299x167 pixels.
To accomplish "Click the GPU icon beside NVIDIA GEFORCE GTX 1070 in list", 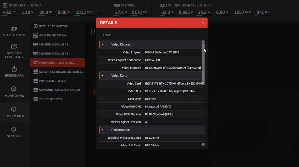I will (x=36, y=63).
